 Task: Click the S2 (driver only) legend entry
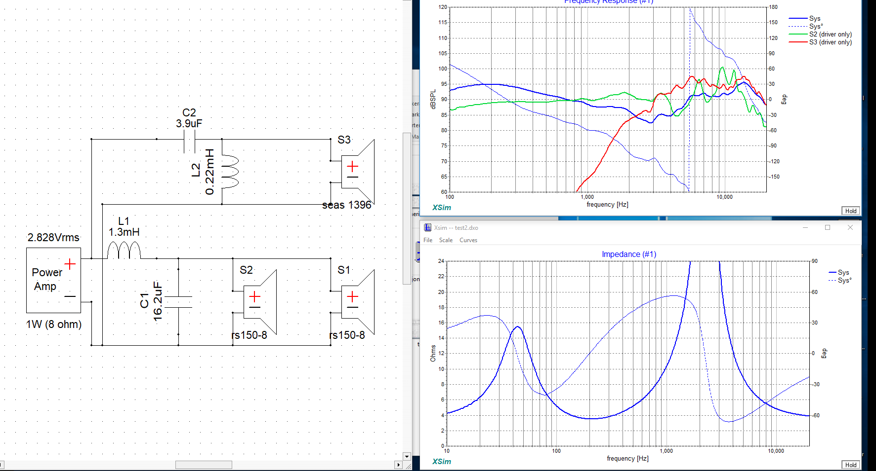click(x=821, y=35)
